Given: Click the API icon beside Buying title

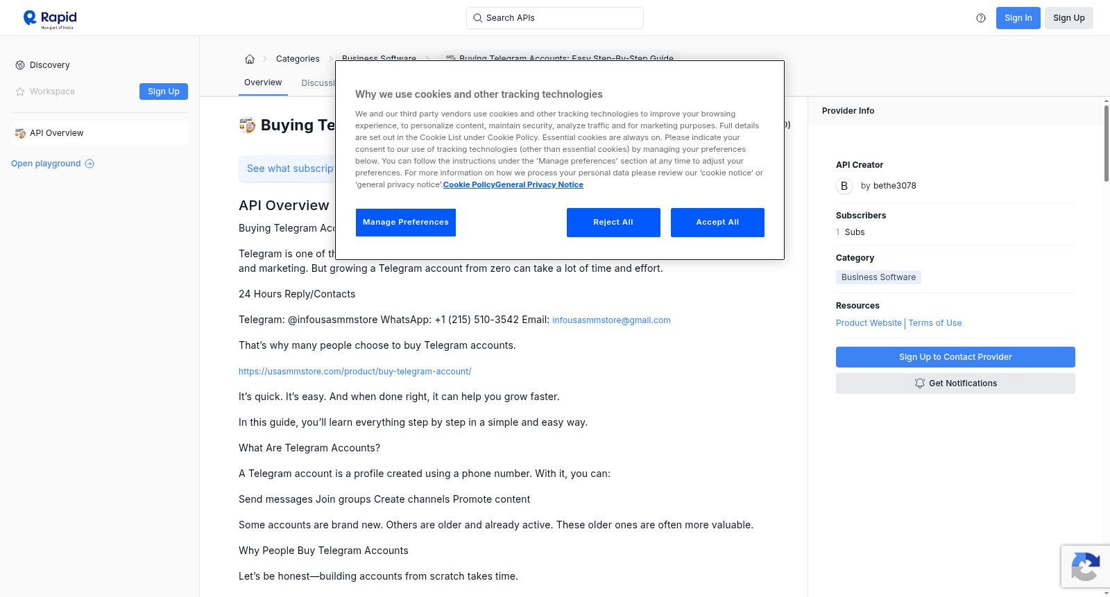Looking at the screenshot, I should (x=247, y=125).
